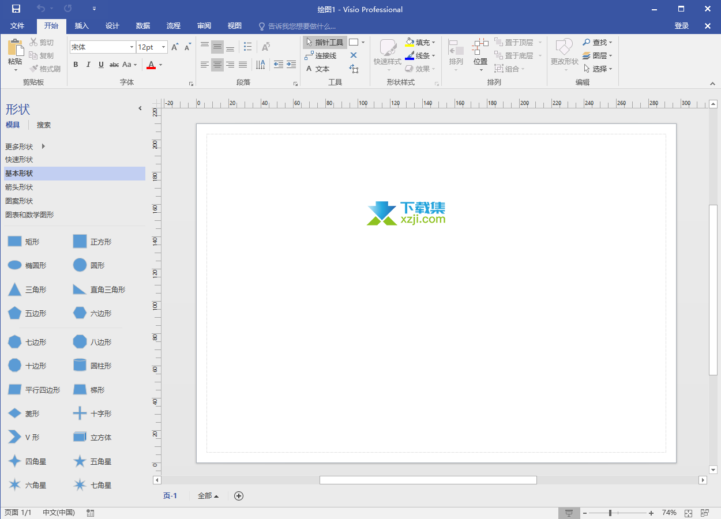Click the fit page to window icon
The height and width of the screenshot is (519, 721).
click(688, 513)
